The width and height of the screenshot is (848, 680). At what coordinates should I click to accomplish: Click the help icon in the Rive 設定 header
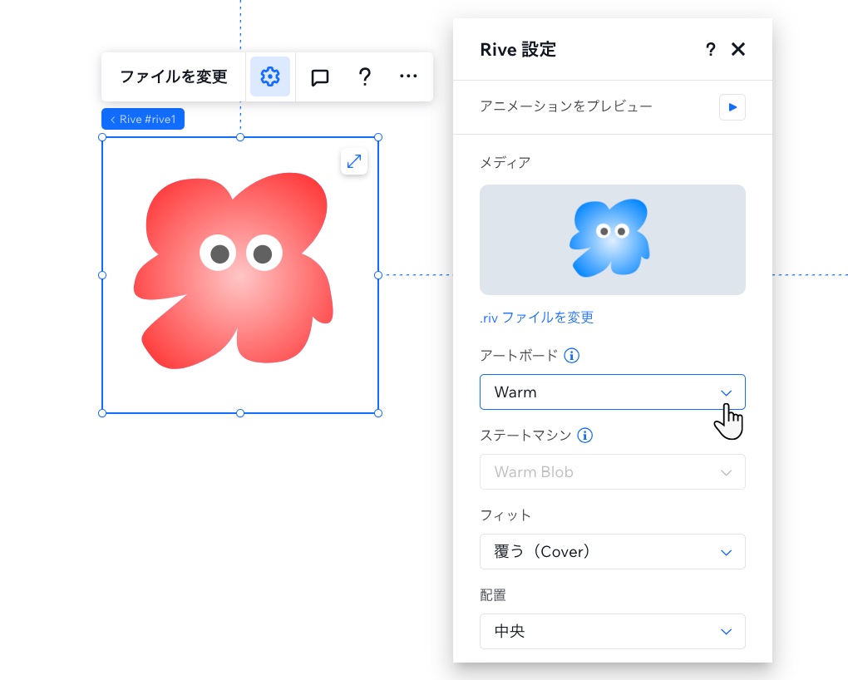(x=710, y=50)
